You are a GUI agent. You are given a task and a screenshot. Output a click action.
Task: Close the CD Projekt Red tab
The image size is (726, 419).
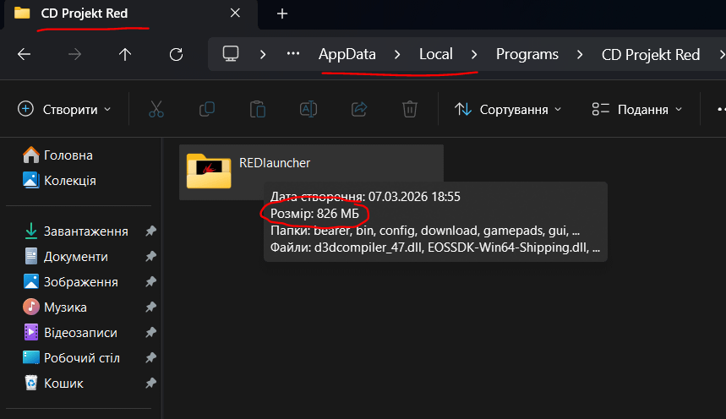click(235, 13)
